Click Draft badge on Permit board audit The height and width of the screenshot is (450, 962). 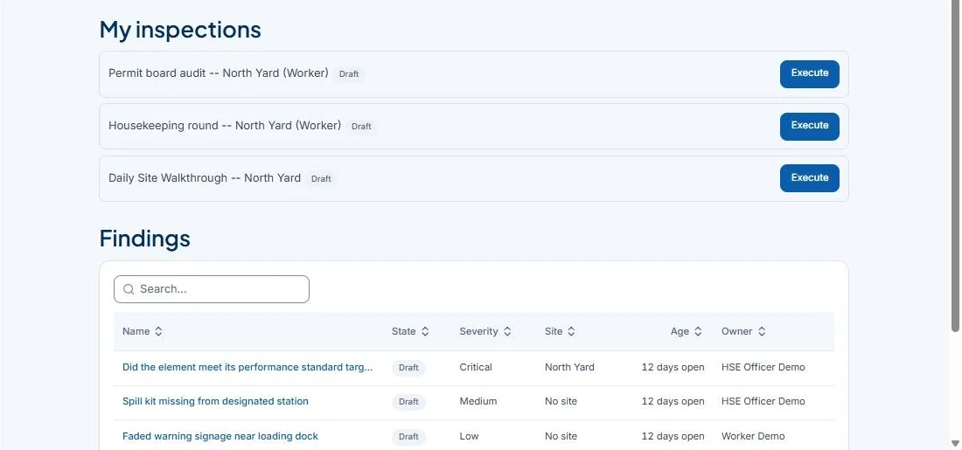pyautogui.click(x=349, y=74)
